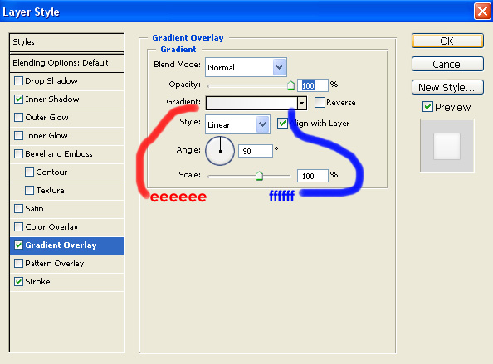Image resolution: width=493 pixels, height=364 pixels.
Task: Open the Style Linear dropdown
Action: [x=237, y=124]
